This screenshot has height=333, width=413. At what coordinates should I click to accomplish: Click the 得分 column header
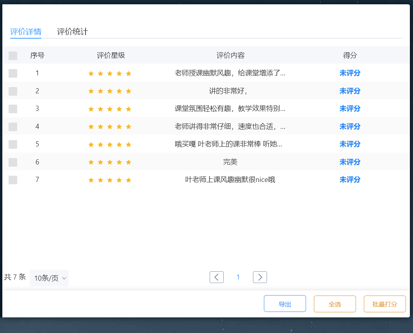tap(350, 55)
